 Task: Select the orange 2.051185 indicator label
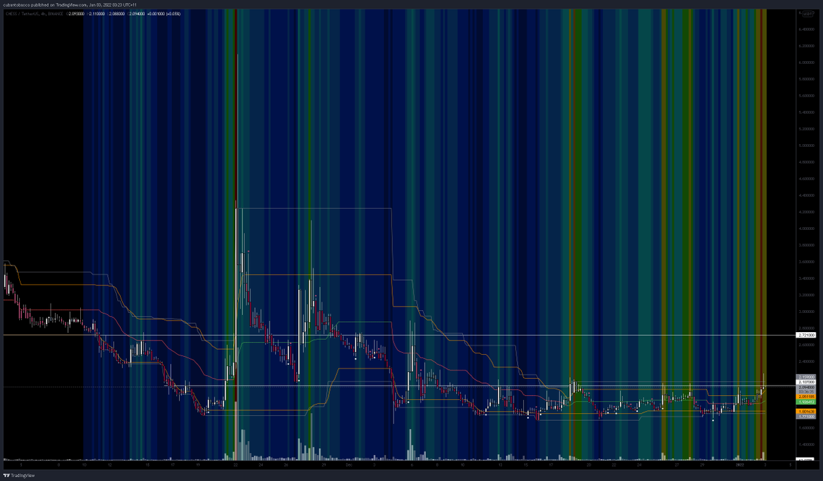click(806, 397)
